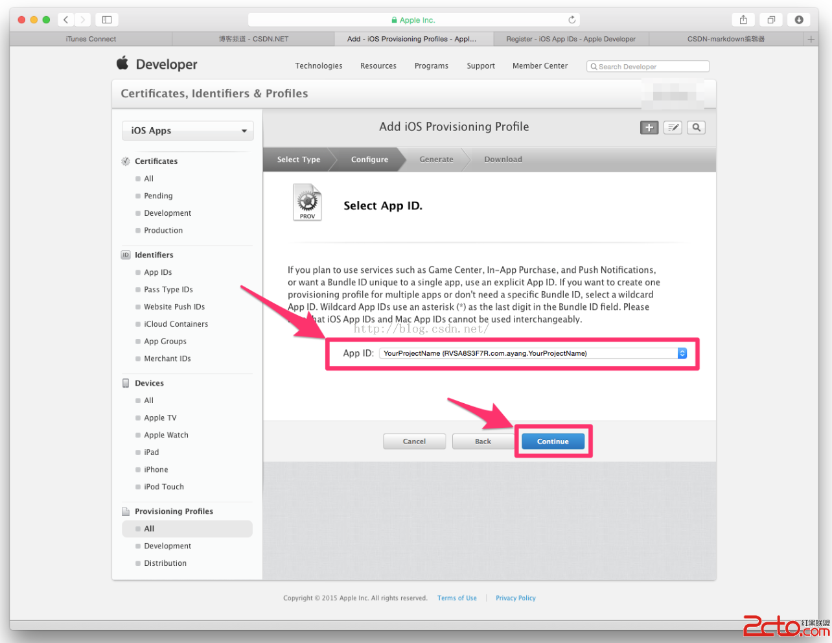Show all tabs via the tab overview icon
Viewport: 832px width, 643px height.
click(x=771, y=19)
